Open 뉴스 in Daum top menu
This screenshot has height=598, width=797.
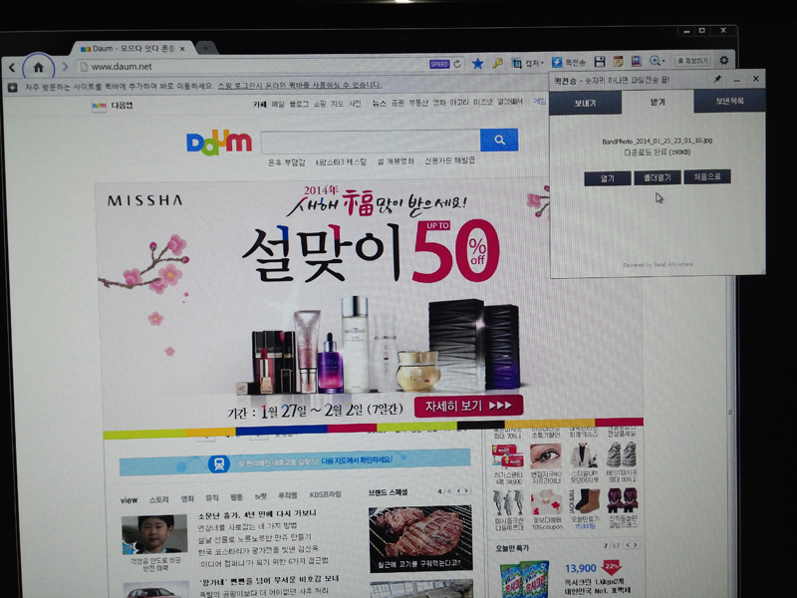(x=379, y=104)
